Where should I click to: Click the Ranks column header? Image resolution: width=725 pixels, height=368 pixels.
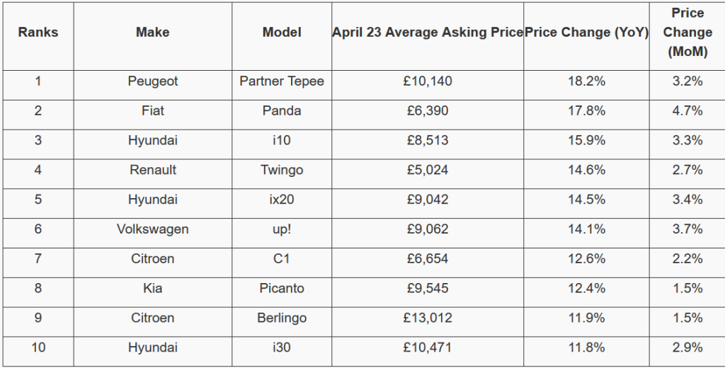(x=38, y=33)
